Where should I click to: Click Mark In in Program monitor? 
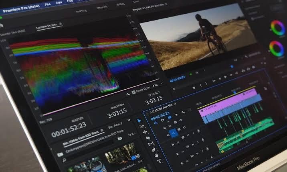(200, 85)
